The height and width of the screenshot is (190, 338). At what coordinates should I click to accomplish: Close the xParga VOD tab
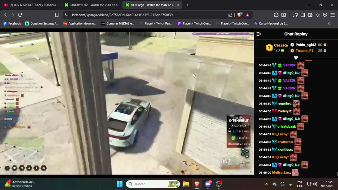(x=178, y=5)
